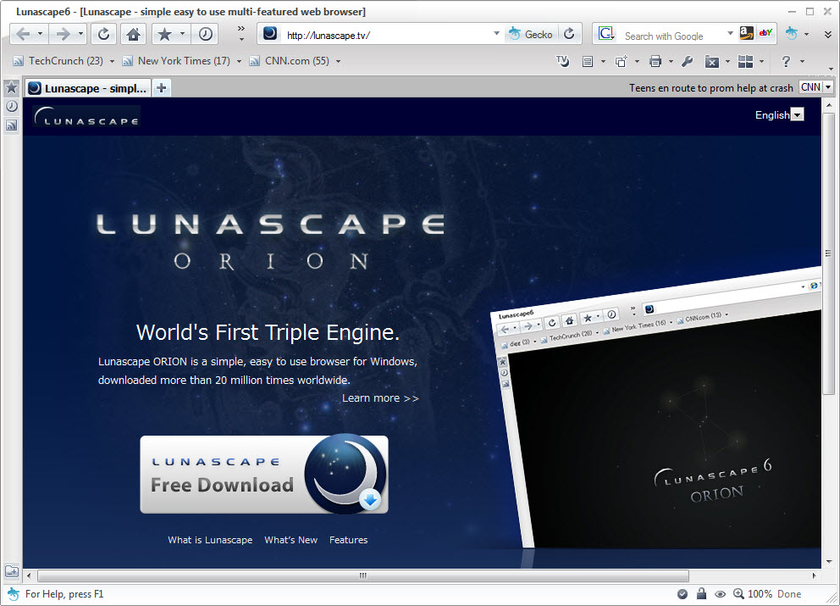Screen dimensions: 840x606
Task: Expand the TechCrunch (23) feed dropdown
Action: [x=112, y=62]
